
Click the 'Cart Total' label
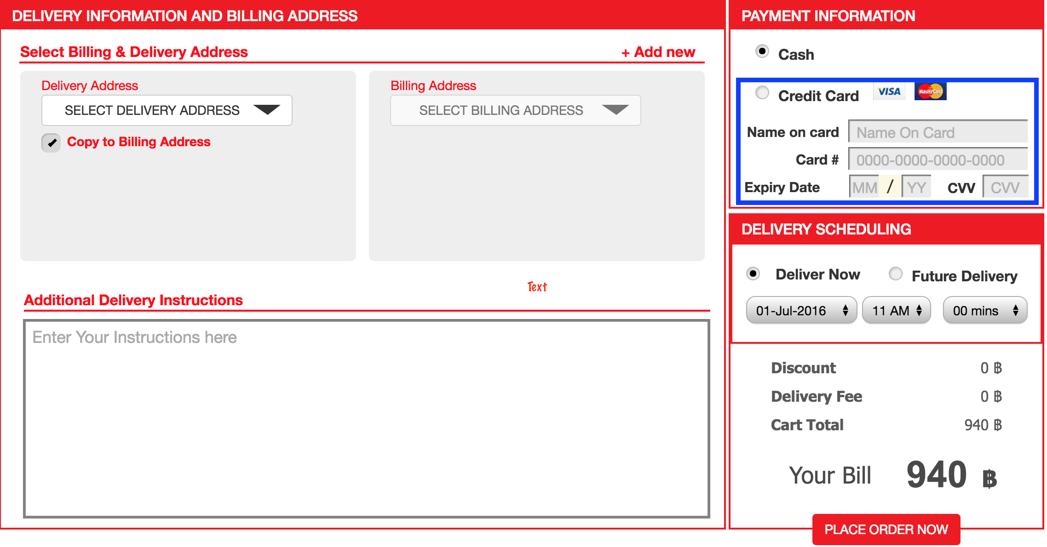[x=807, y=425]
